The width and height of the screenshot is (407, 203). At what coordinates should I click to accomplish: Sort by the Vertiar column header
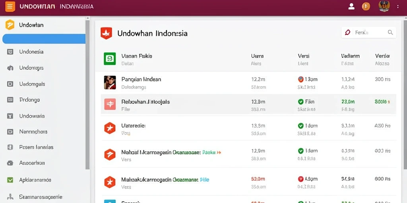[x=382, y=56]
